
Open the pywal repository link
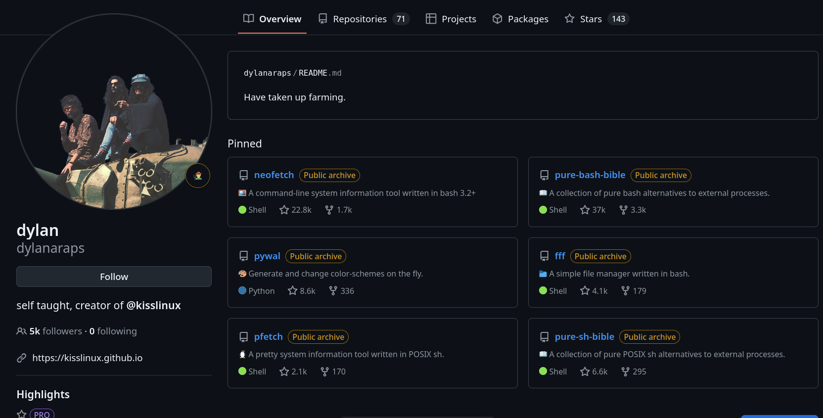coord(267,256)
